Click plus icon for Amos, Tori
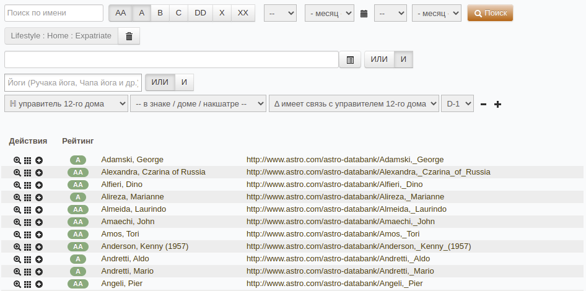Viewport: 586px width, 291px height. click(x=39, y=235)
